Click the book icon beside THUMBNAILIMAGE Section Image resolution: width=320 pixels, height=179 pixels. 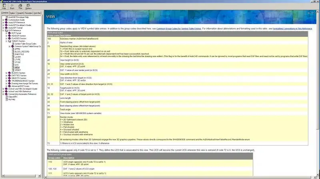(9, 81)
